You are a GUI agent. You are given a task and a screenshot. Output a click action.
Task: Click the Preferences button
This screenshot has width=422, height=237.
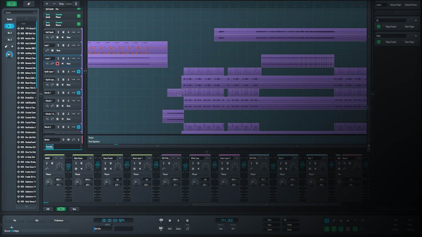(58, 220)
